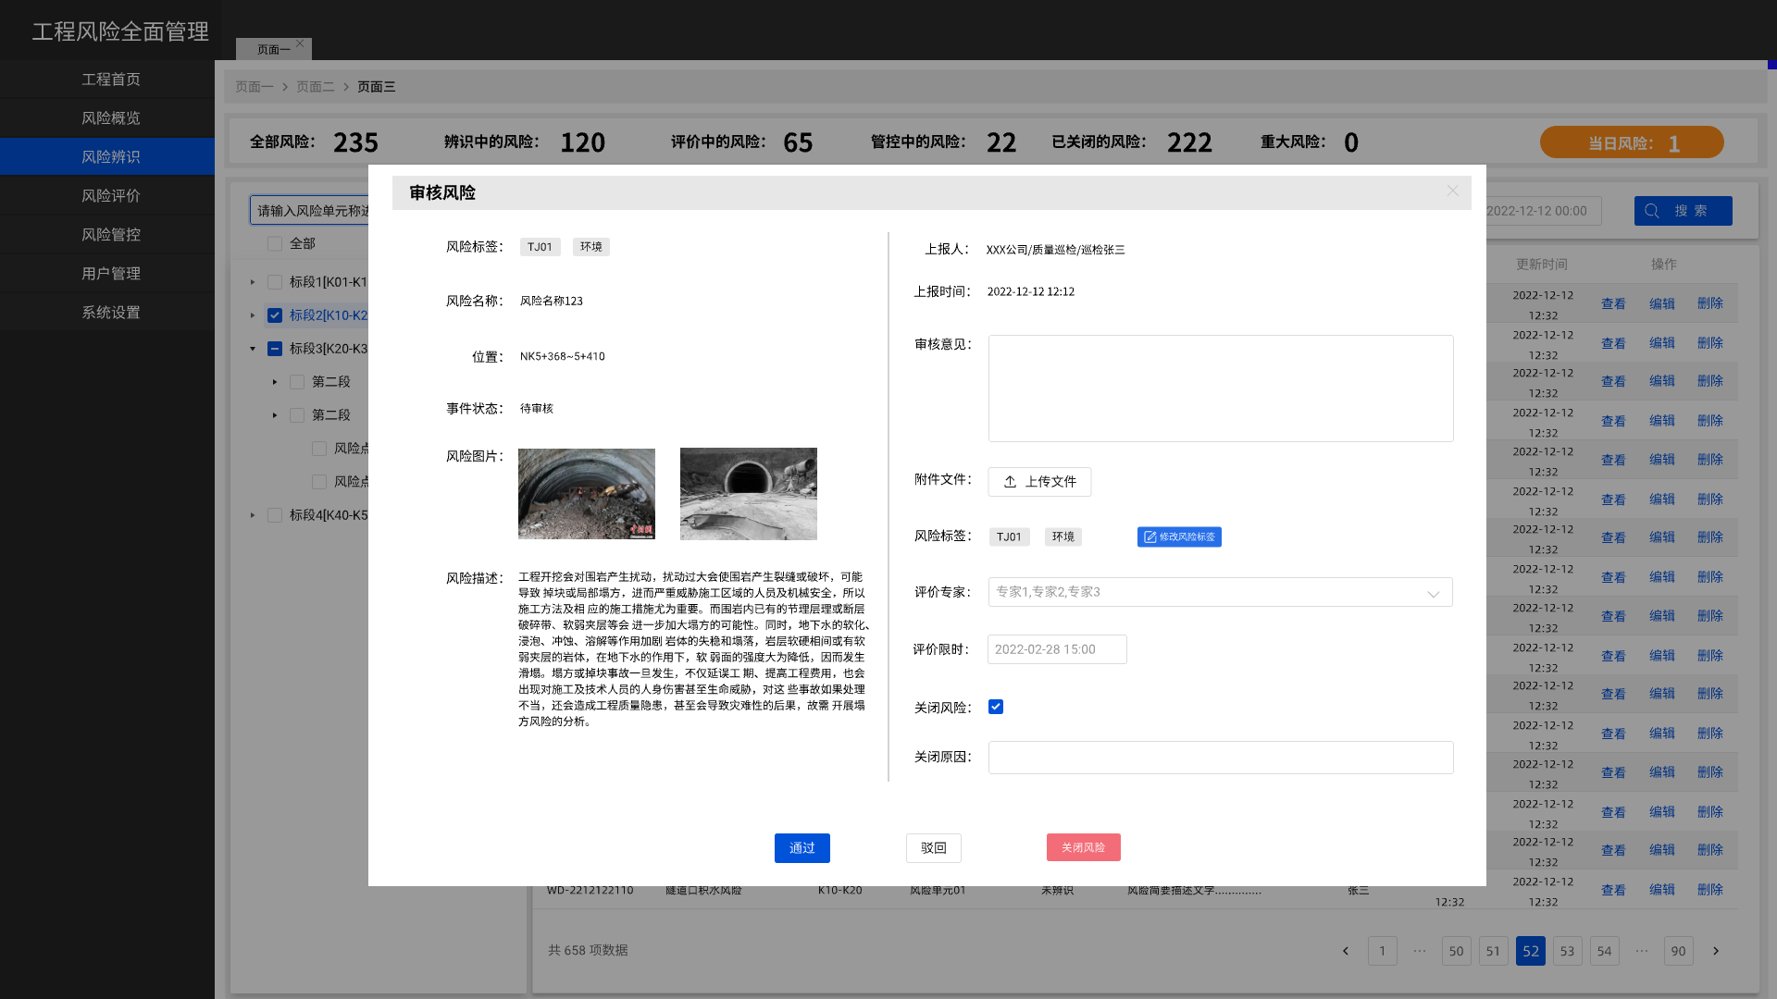This screenshot has width=1777, height=999.
Task: Open the 评价专家 dropdown
Action: pos(1221,592)
